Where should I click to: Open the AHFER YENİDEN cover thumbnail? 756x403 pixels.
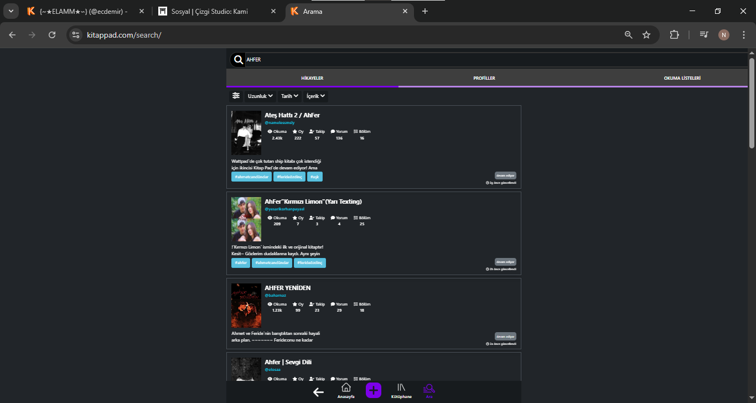[246, 306]
